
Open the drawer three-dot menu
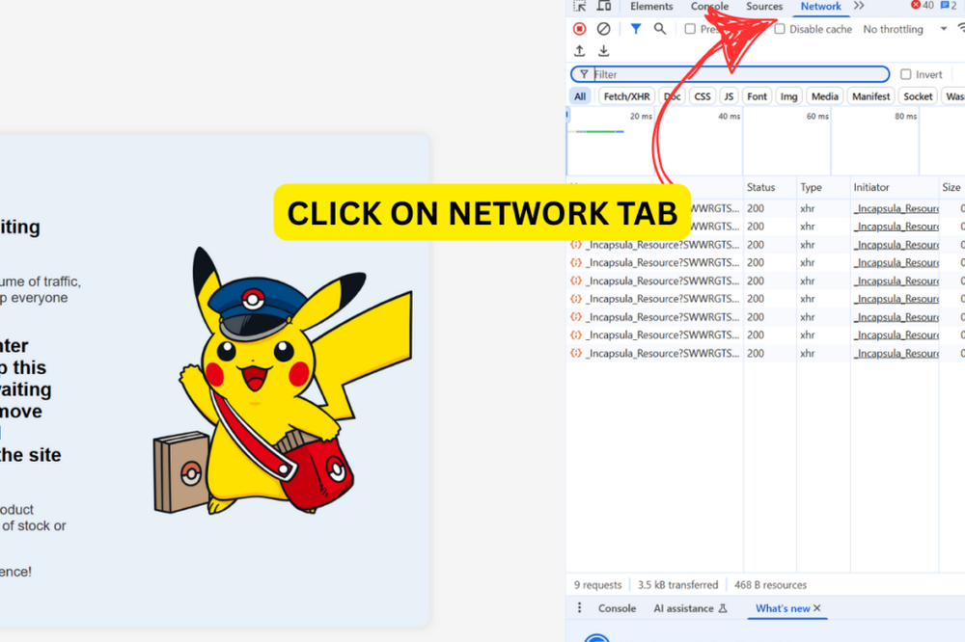pyautogui.click(x=578, y=608)
